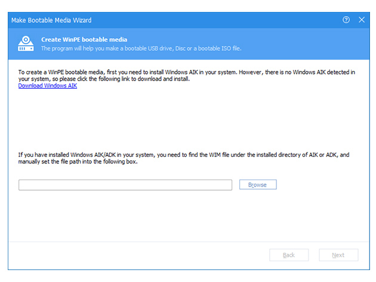The image size is (376, 282).
Task: Click the bootable disc drive icon
Action: coord(26,44)
